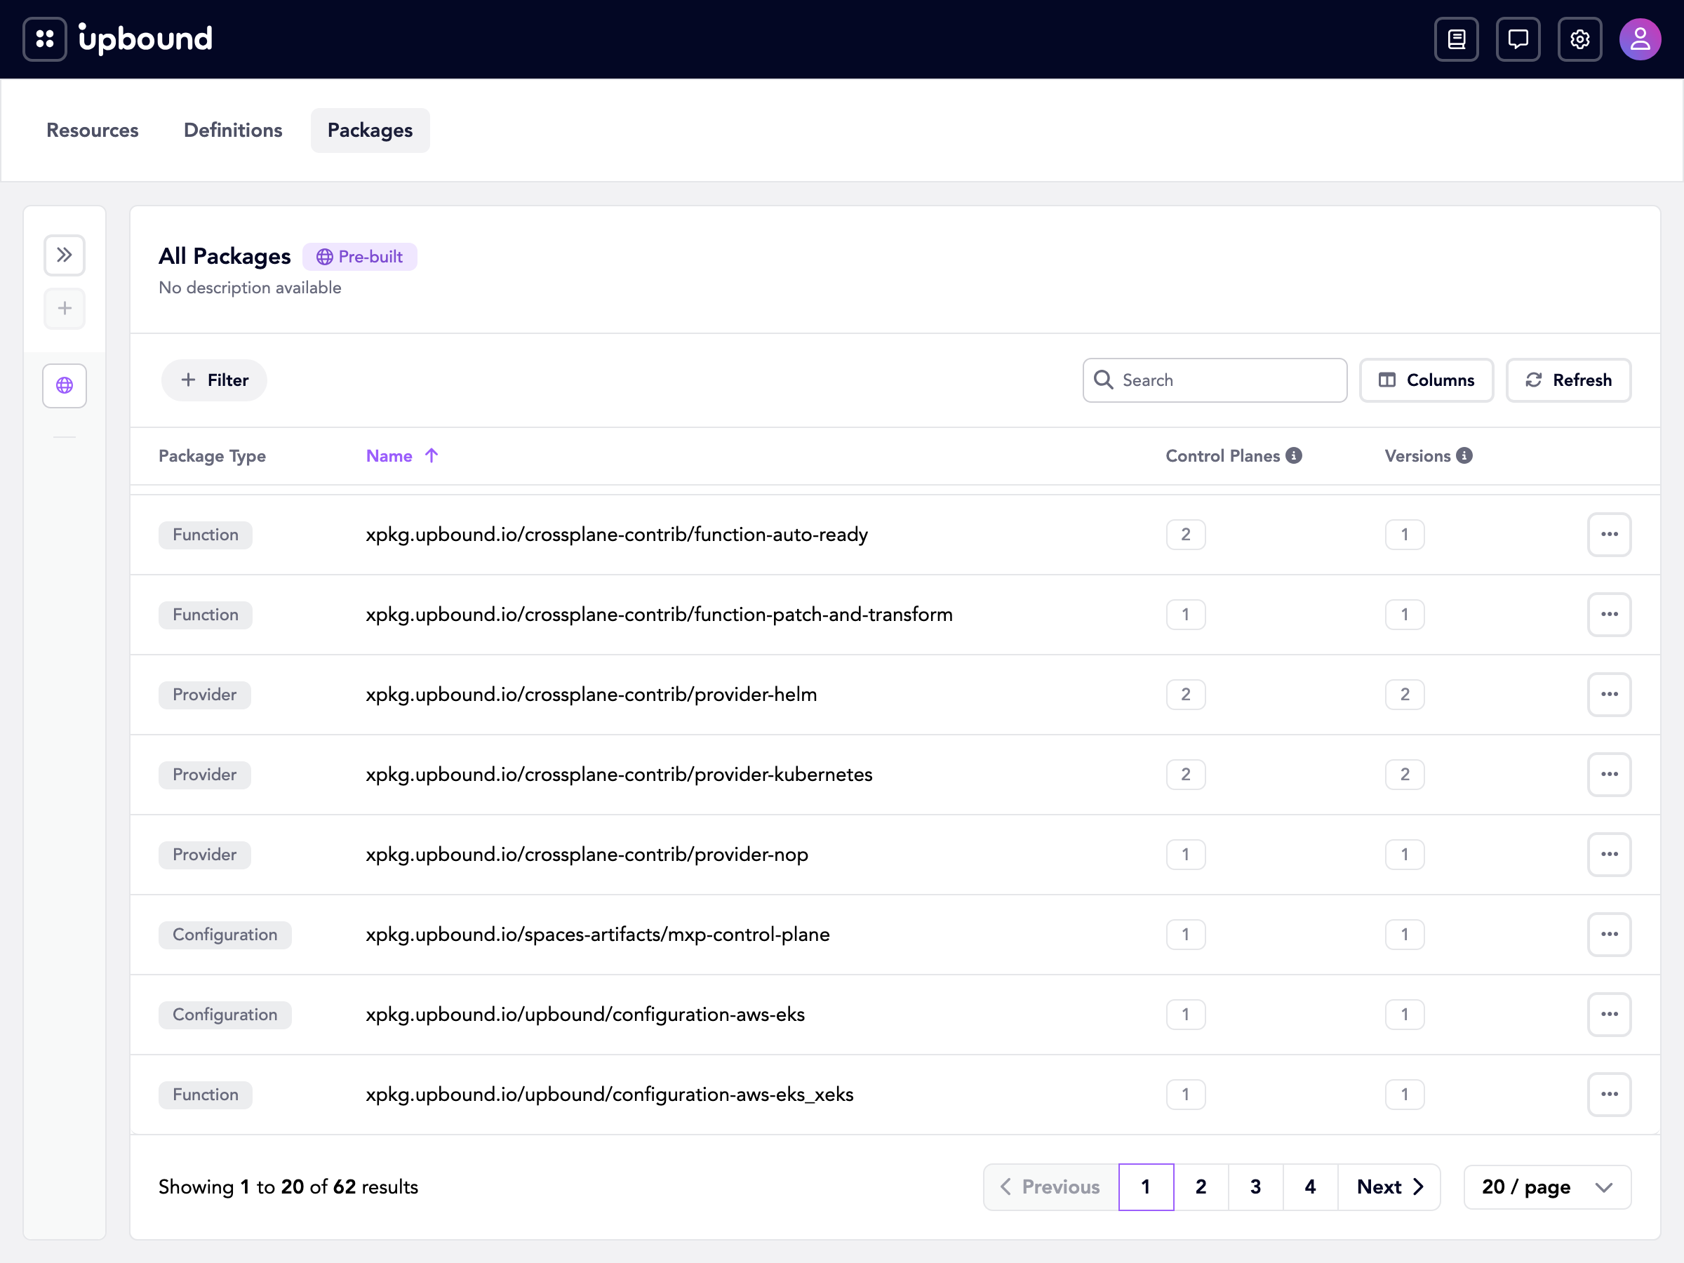This screenshot has height=1263, width=1684.
Task: Select the Packages tab
Action: point(370,131)
